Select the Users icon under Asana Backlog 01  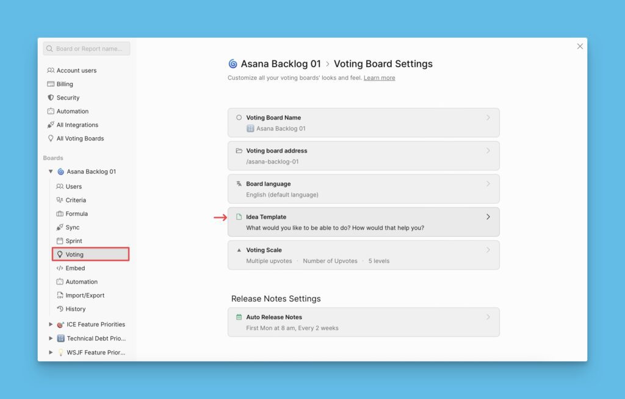(61, 186)
